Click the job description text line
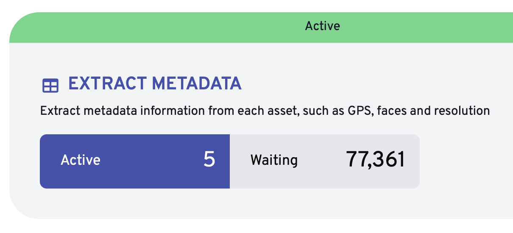The width and height of the screenshot is (513, 233). (265, 111)
